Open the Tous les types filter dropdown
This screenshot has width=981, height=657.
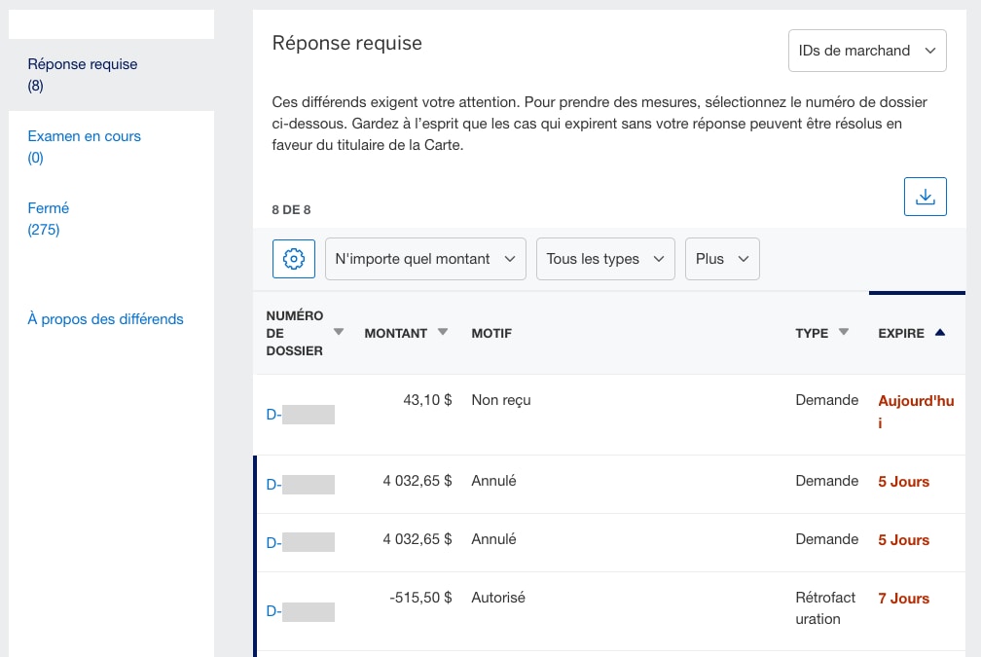coord(605,259)
